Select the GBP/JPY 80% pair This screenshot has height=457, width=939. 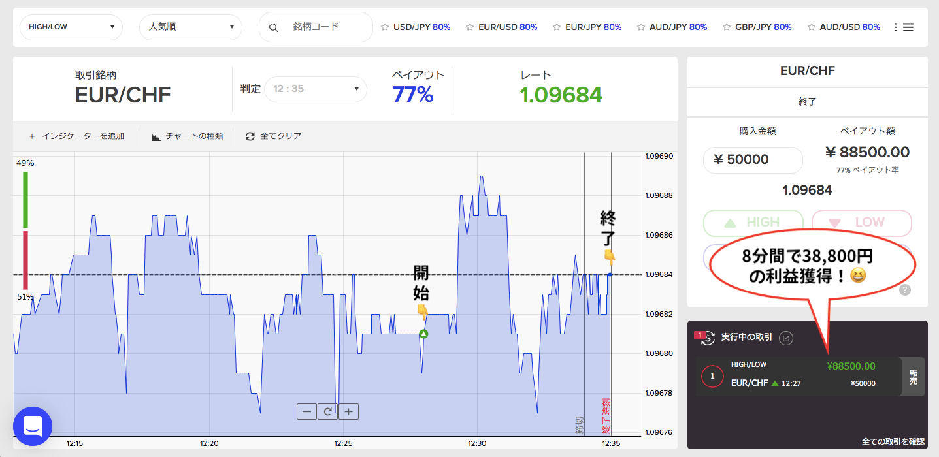[763, 27]
